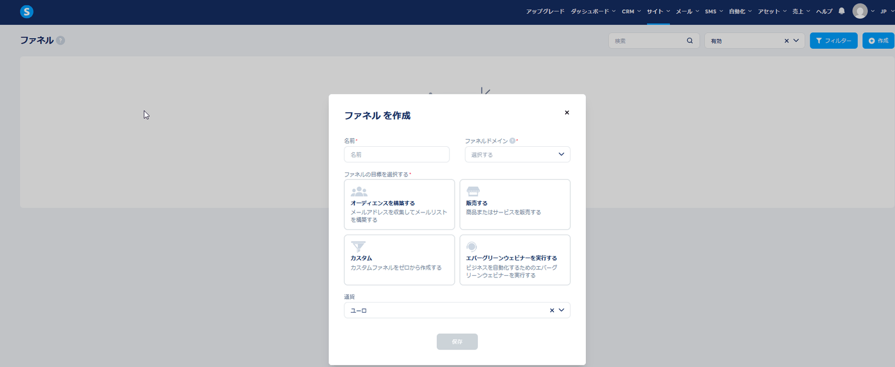Open the サイト menu
Image resolution: width=895 pixels, height=367 pixels.
[658, 11]
